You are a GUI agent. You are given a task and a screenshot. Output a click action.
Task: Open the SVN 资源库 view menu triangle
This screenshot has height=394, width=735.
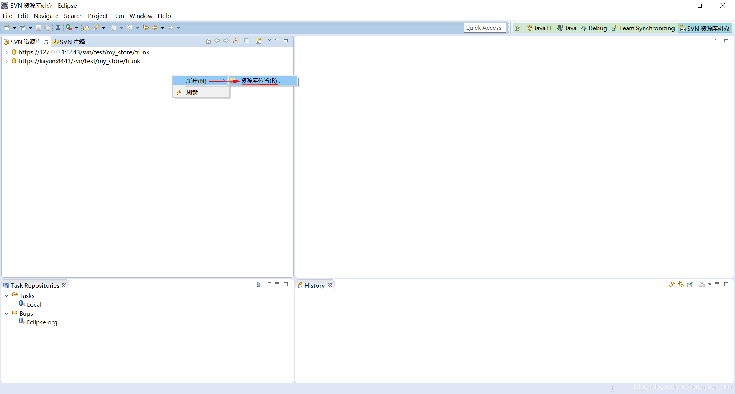(269, 40)
